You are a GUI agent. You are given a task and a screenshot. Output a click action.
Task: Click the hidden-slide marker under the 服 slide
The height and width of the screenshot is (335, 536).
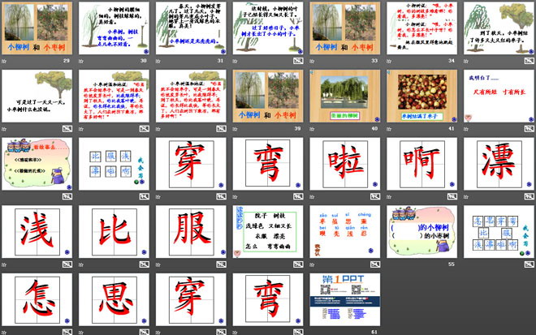pyautogui.click(x=221, y=264)
